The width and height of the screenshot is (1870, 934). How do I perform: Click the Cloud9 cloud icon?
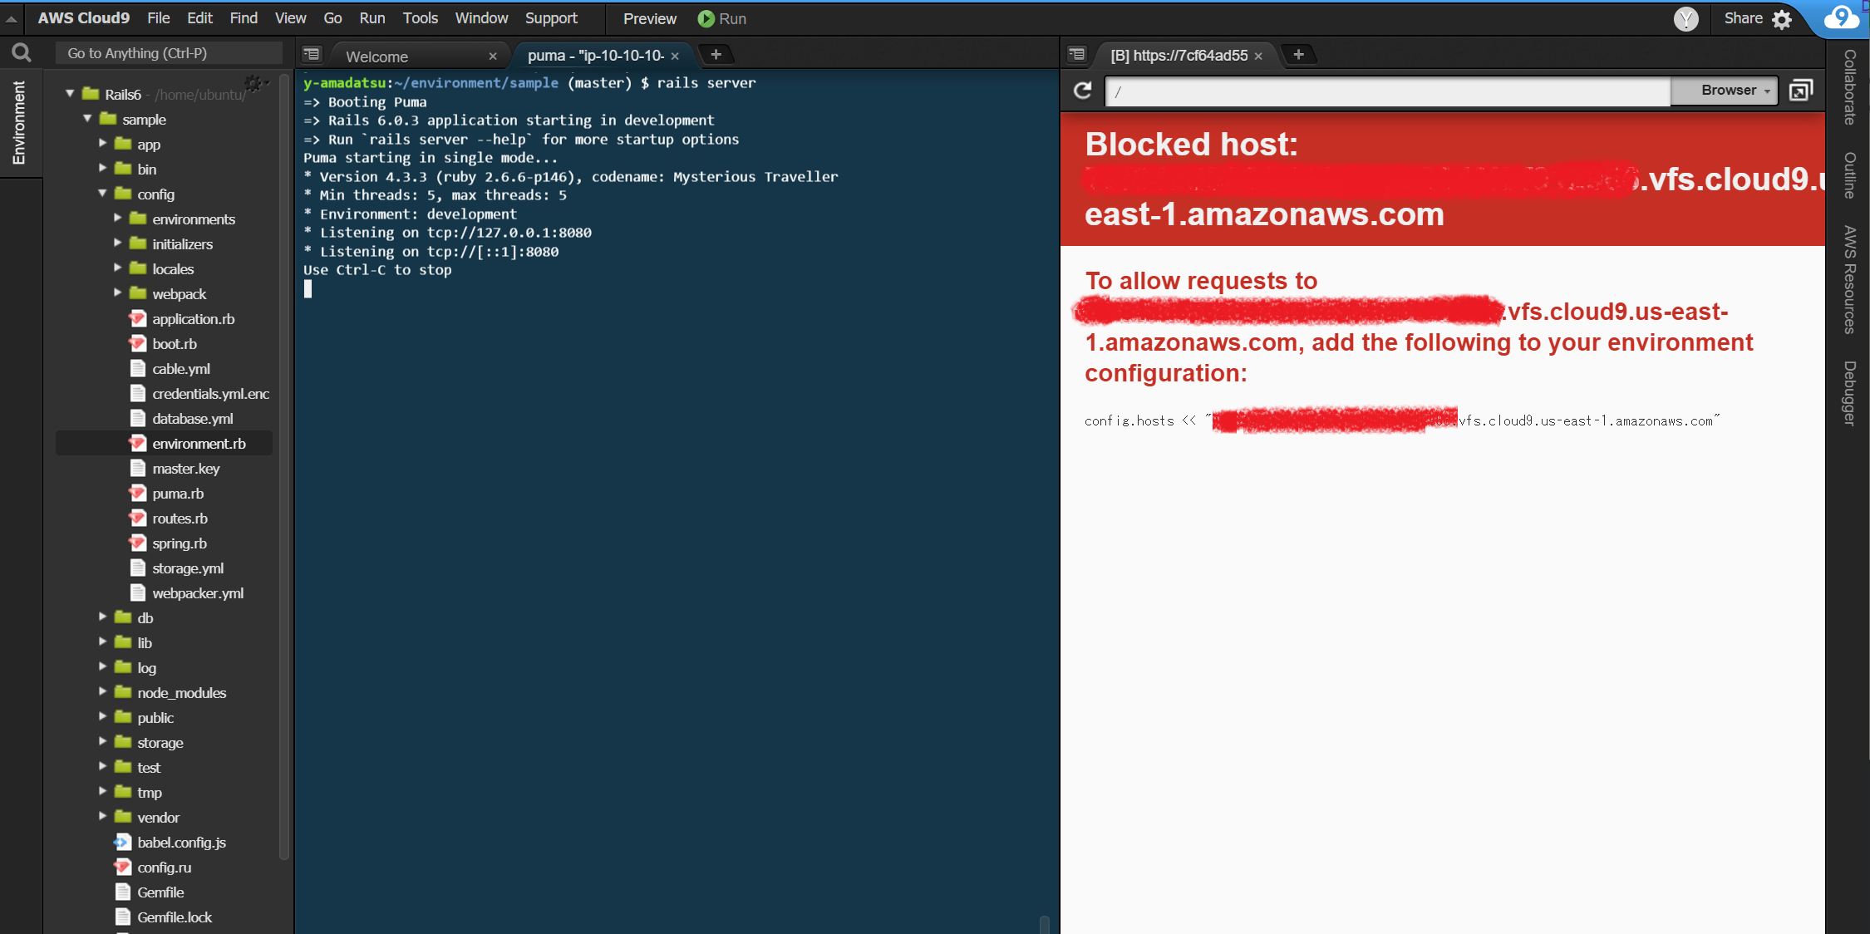click(1841, 17)
